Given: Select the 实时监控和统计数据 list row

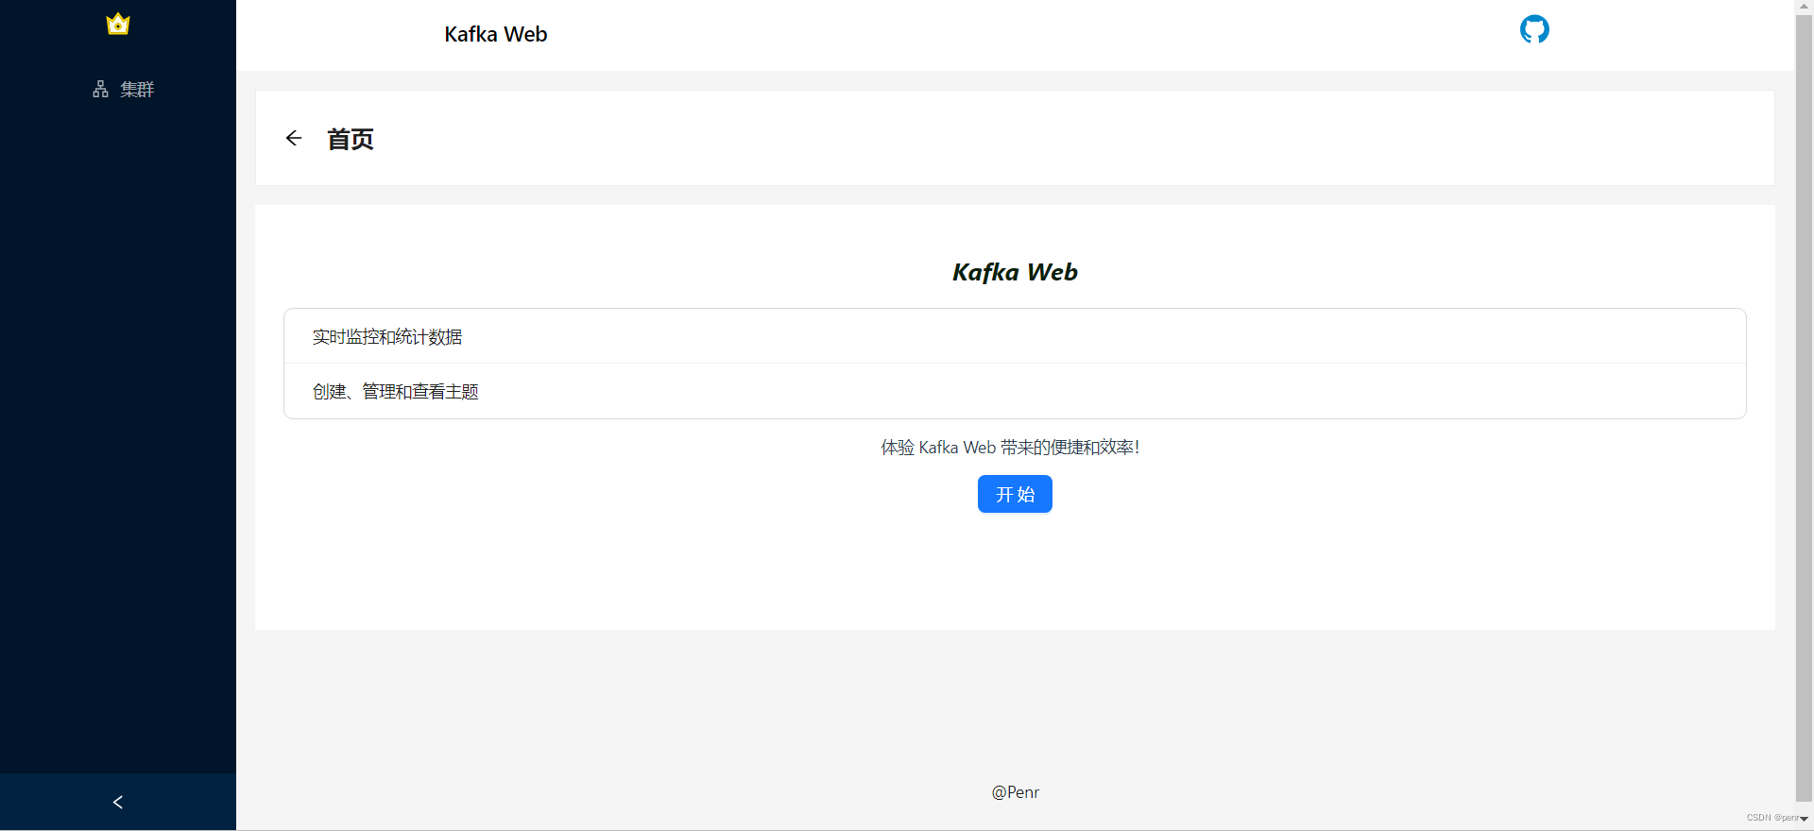Looking at the screenshot, I should tap(1015, 336).
